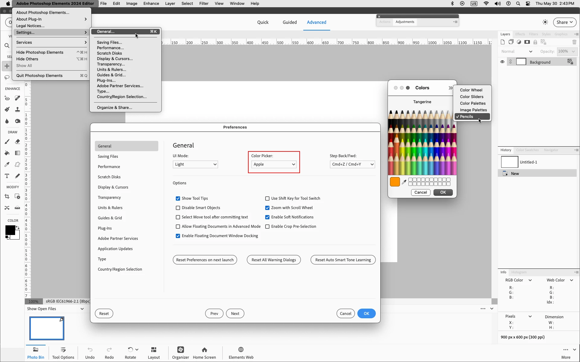This screenshot has height=362, width=580.
Task: Select the Crop tool in Modify
Action: [x=7, y=197]
